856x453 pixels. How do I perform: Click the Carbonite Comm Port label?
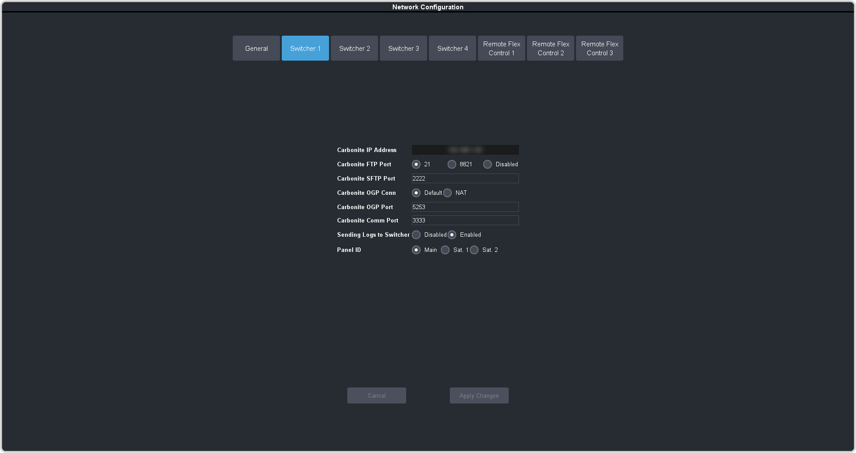367,220
